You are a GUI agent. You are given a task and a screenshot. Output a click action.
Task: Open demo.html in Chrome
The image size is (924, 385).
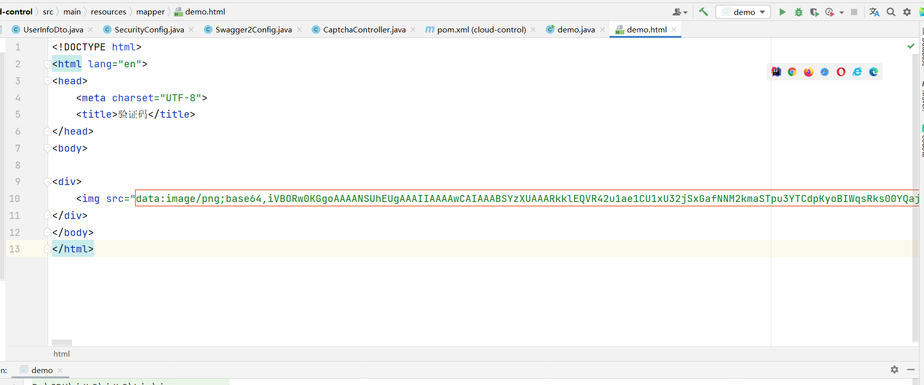(792, 72)
